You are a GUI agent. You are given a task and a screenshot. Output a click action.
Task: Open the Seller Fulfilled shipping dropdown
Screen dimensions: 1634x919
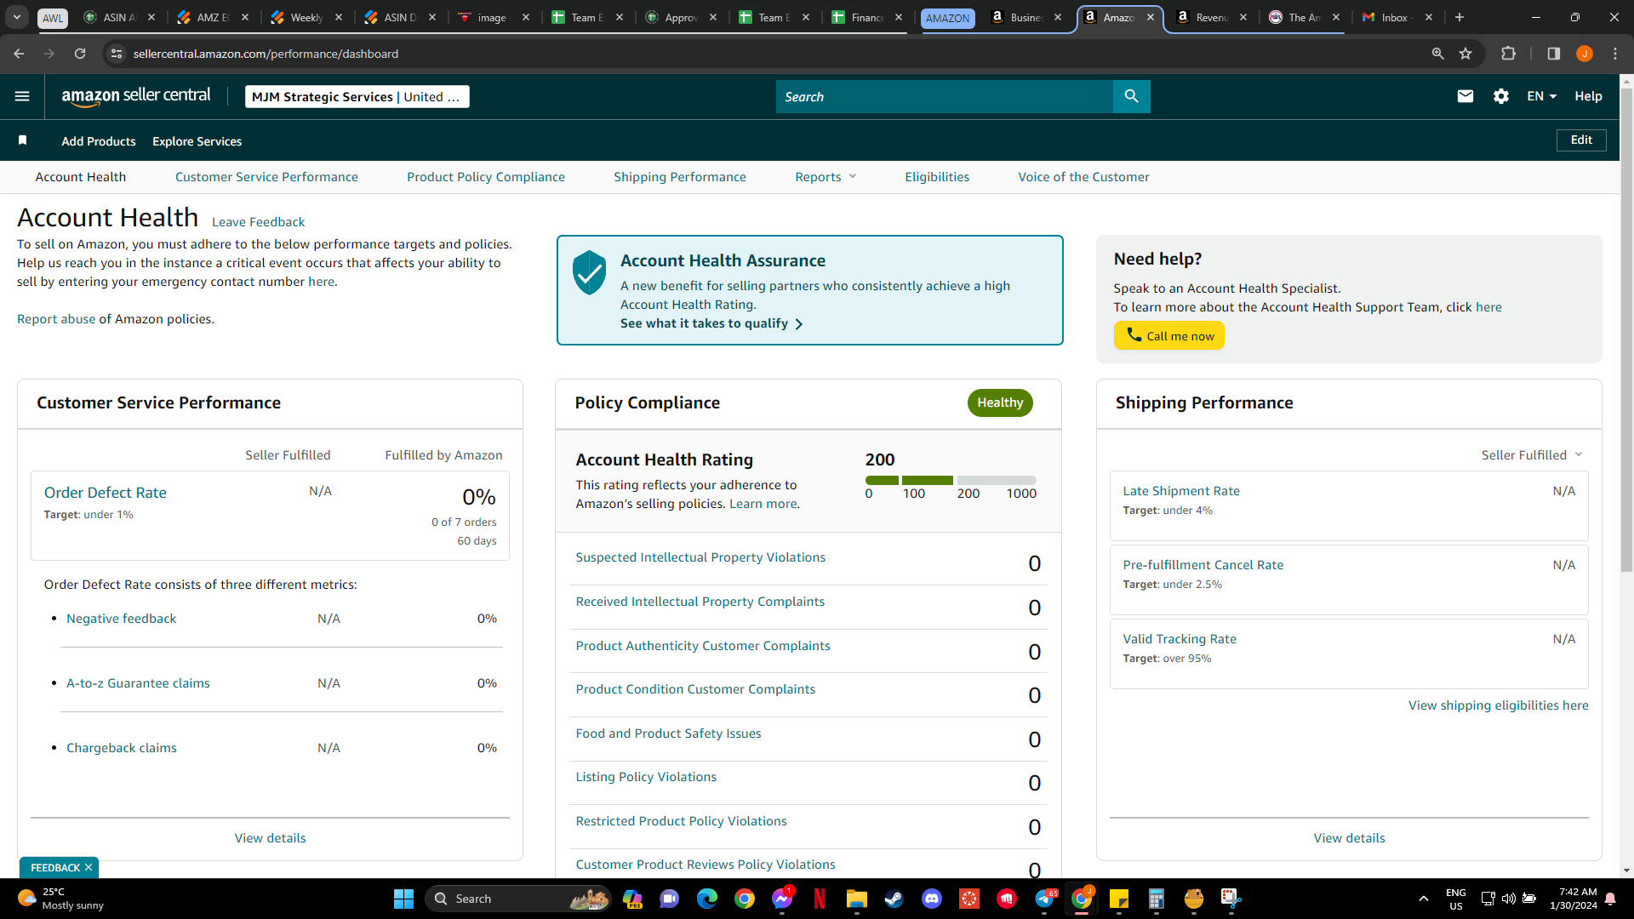pos(1532,455)
